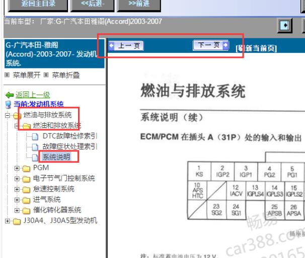
Task: Click connector pin cell 4 PG2
Action: coord(269,171)
